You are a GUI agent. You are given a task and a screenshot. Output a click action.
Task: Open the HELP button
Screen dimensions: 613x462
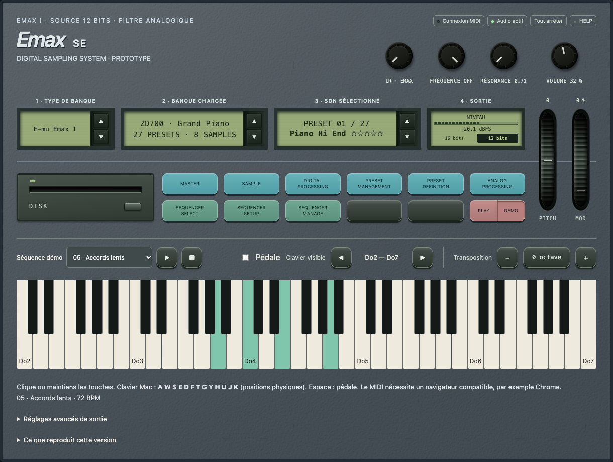pyautogui.click(x=583, y=21)
